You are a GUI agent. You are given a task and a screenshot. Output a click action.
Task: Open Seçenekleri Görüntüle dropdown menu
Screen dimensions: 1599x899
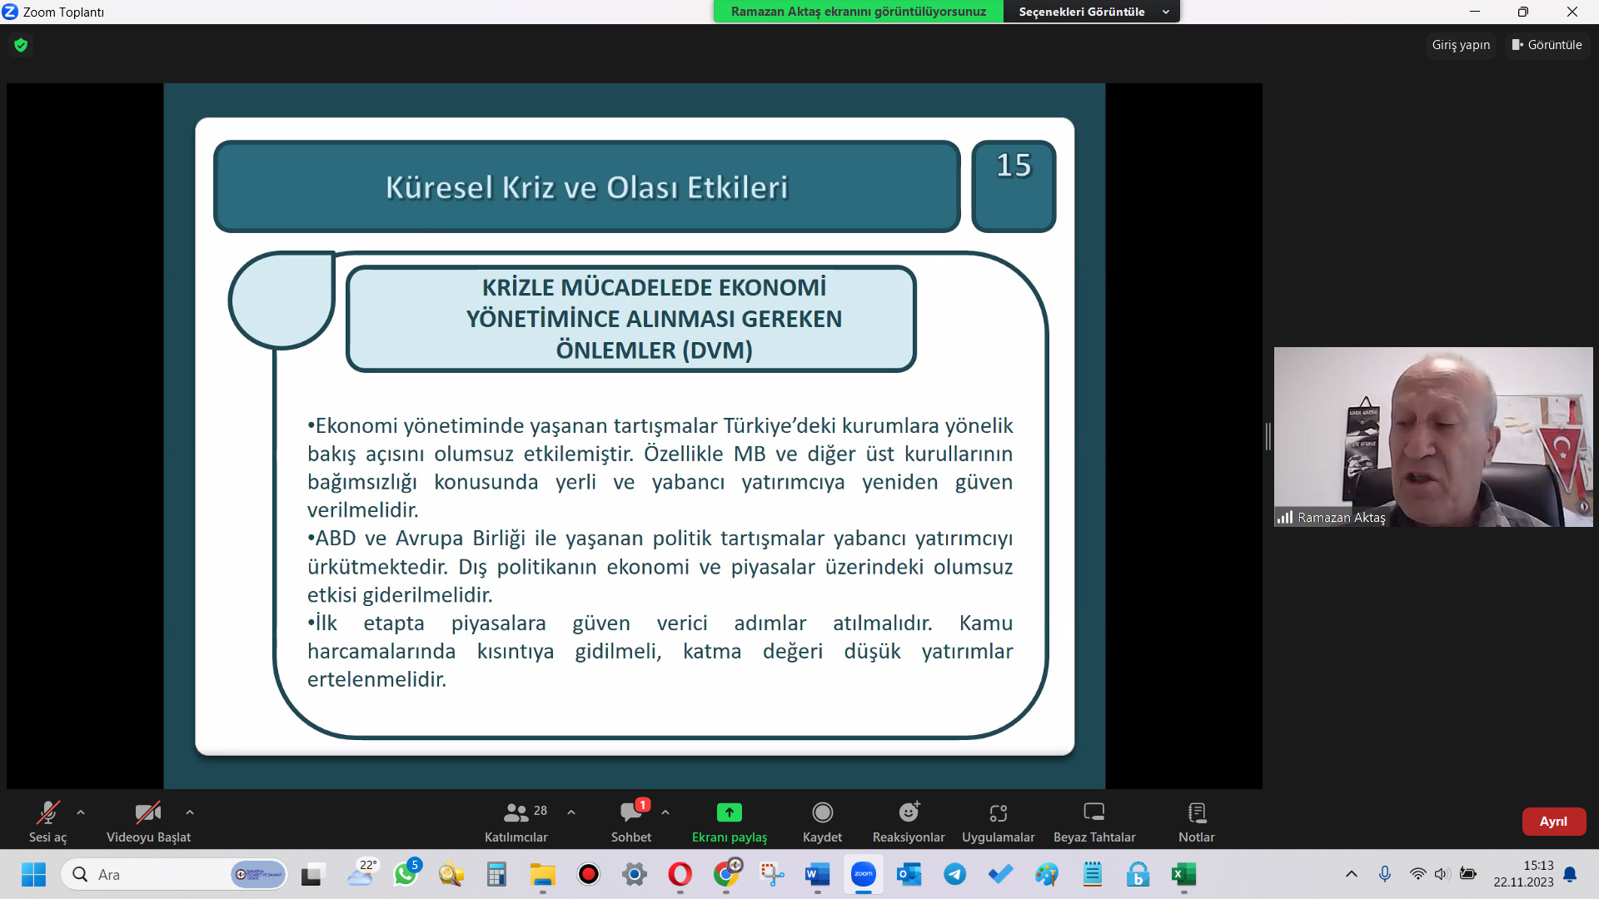1092,12
